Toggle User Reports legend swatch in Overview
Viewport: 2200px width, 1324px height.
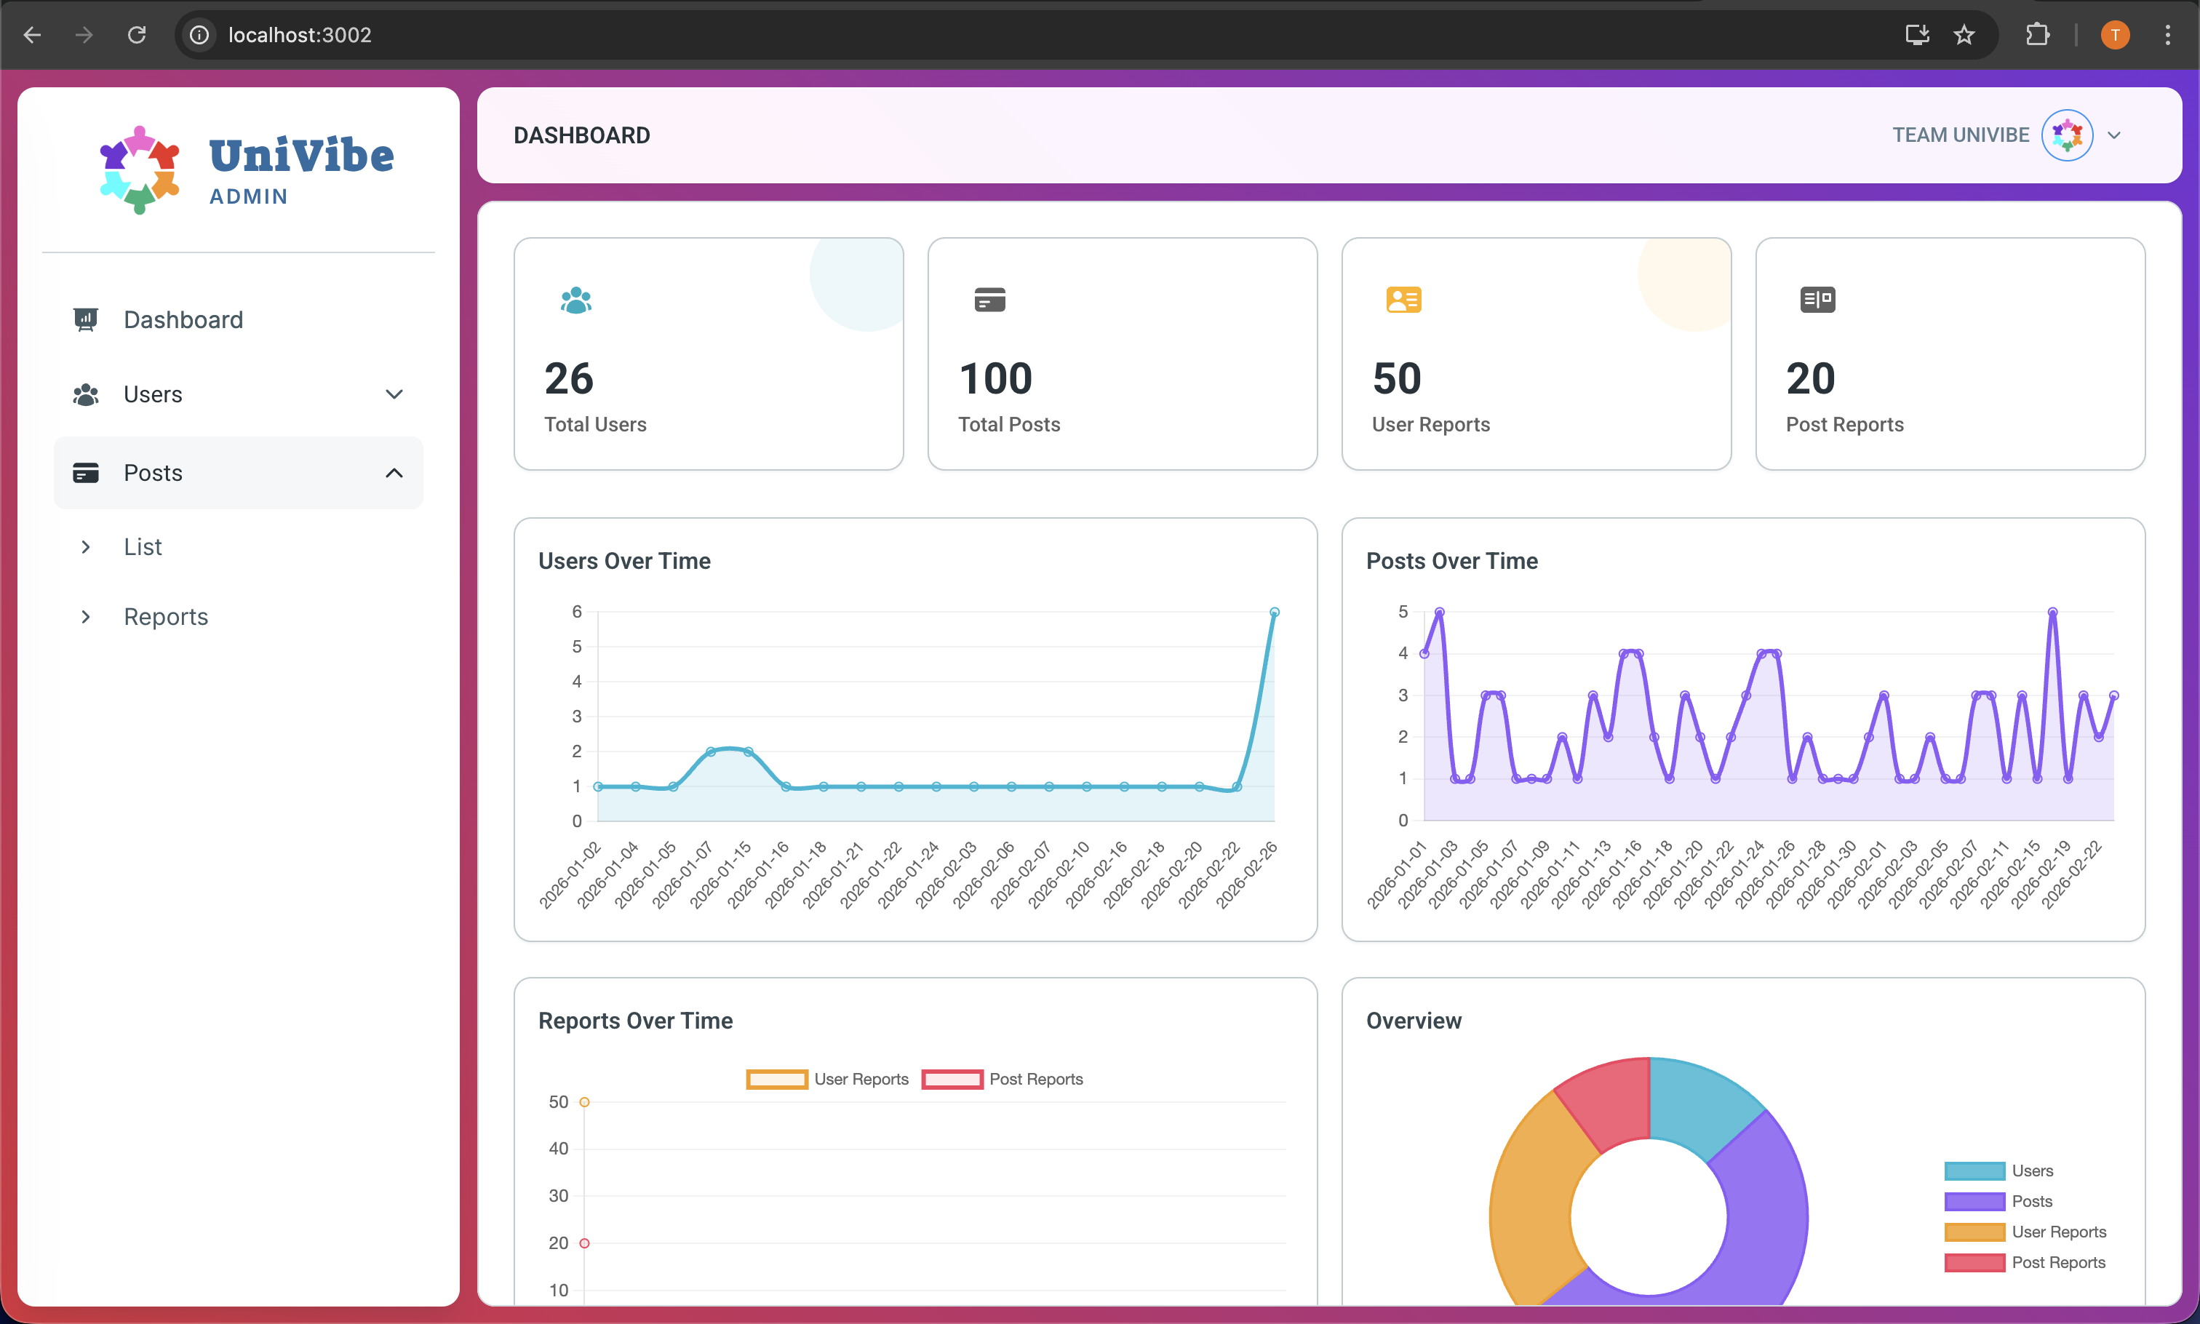[1974, 1232]
